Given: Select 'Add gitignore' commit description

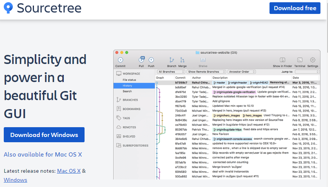Looking at the screenshot, I should coord(221,101).
